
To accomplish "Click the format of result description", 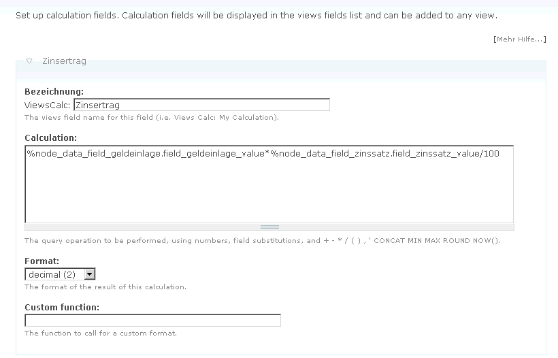I will pyautogui.click(x=105, y=287).
